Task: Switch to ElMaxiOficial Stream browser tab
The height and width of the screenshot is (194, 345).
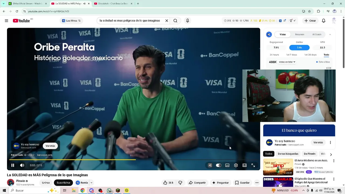Action: 25,4
